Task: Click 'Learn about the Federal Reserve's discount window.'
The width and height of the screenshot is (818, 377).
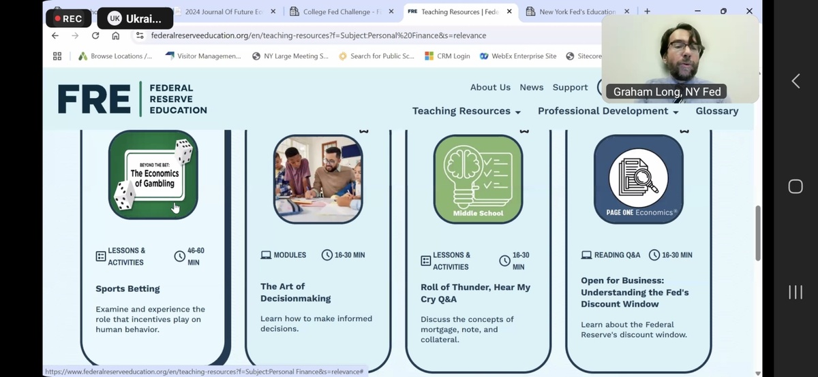Action: click(634, 329)
